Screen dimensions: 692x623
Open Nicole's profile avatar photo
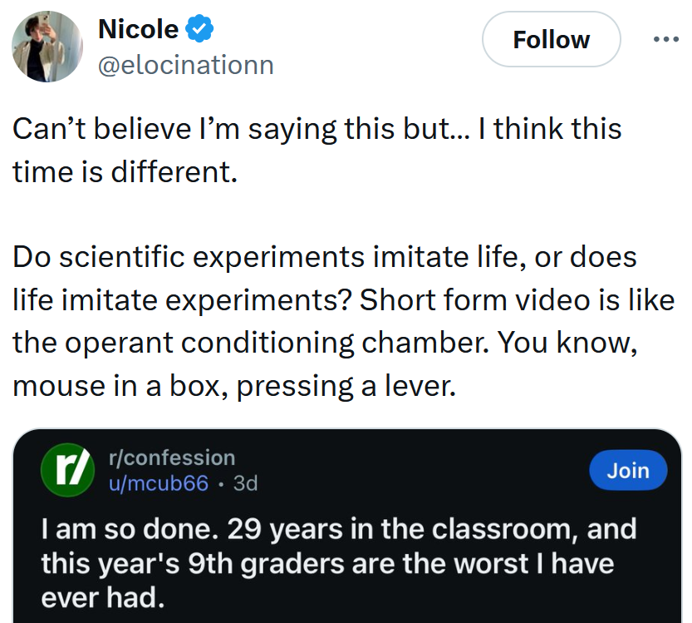[47, 47]
